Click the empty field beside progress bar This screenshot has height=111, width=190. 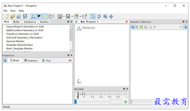(x=116, y=102)
